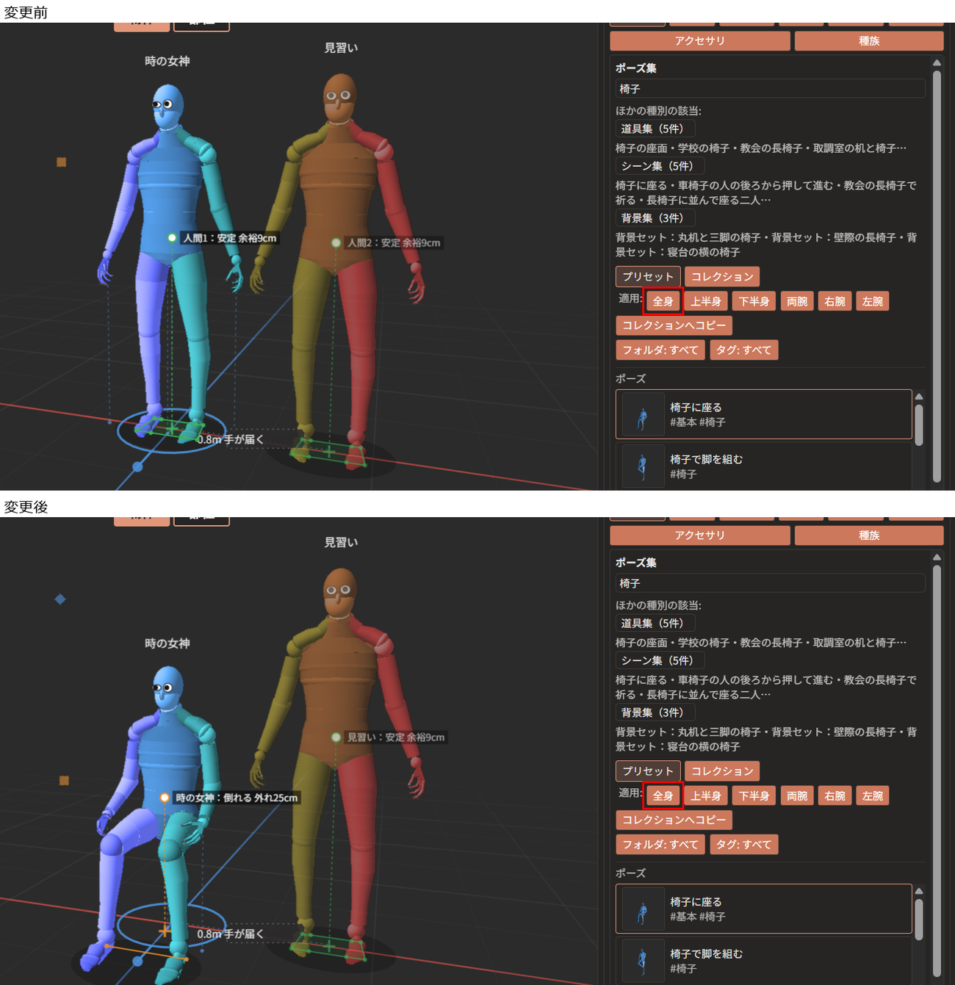Click ポーズ集 search field 椅子 in 変更前
The image size is (955, 985).
tap(770, 89)
